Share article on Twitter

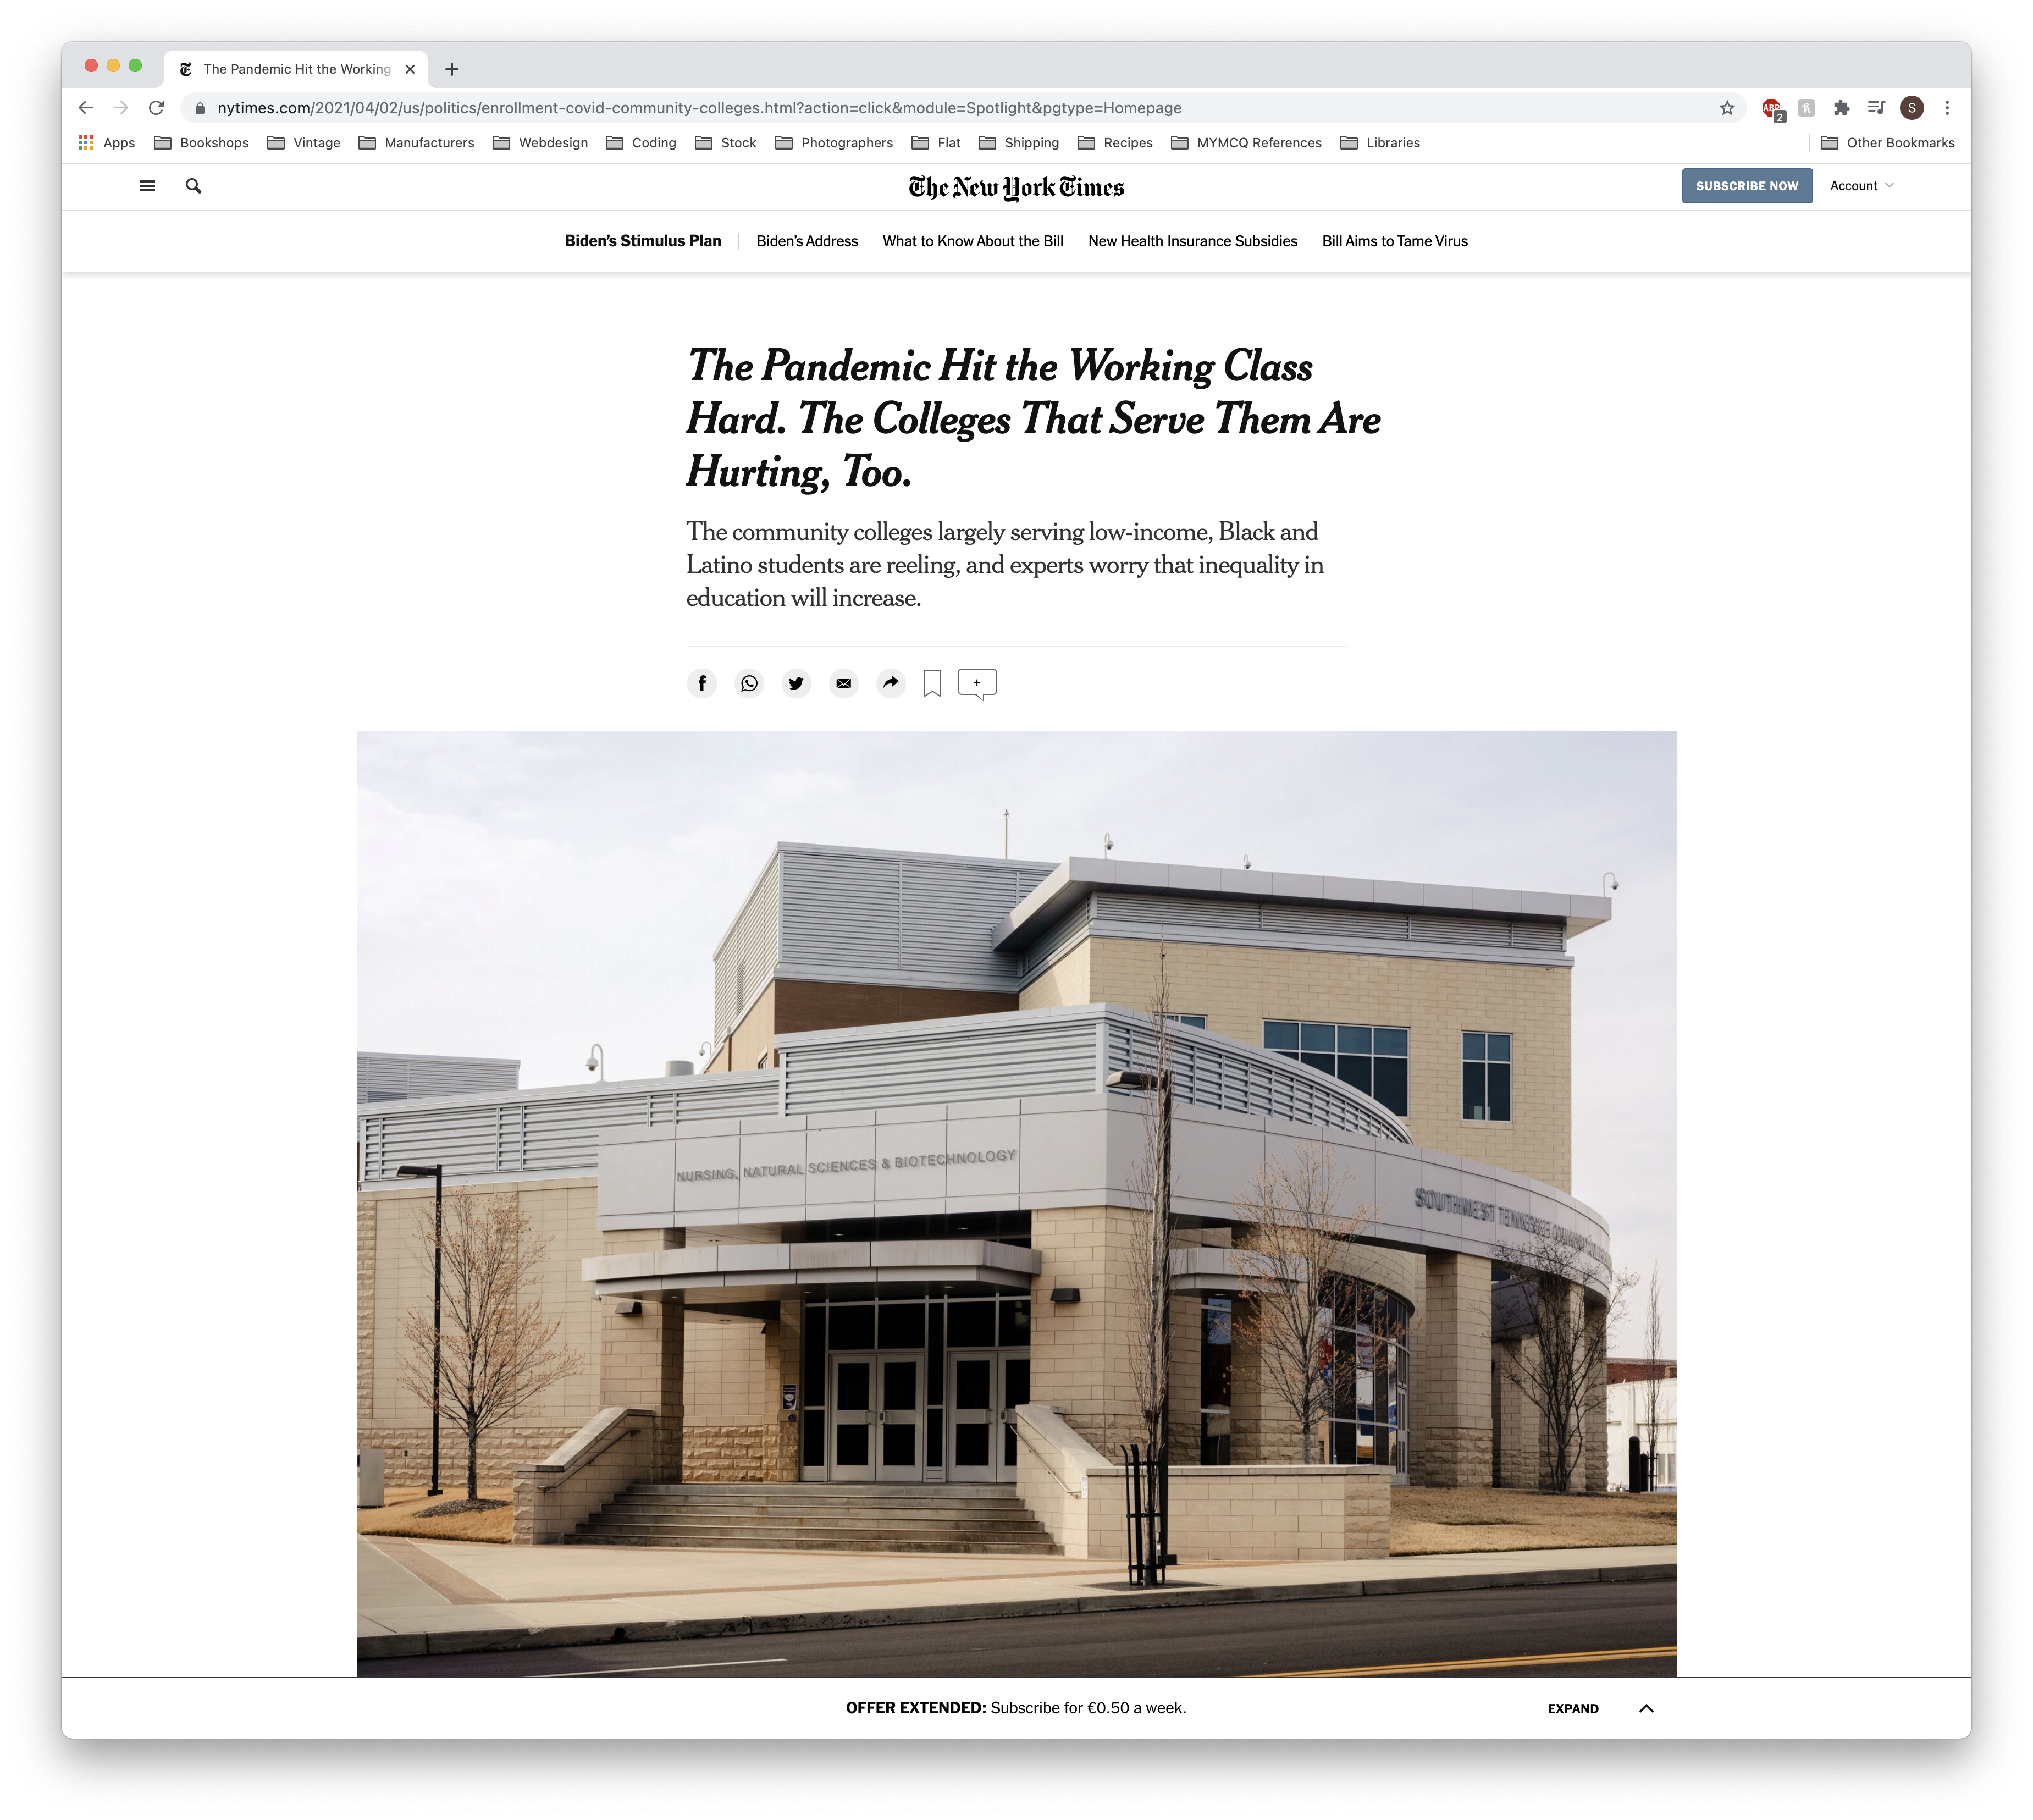[796, 683]
